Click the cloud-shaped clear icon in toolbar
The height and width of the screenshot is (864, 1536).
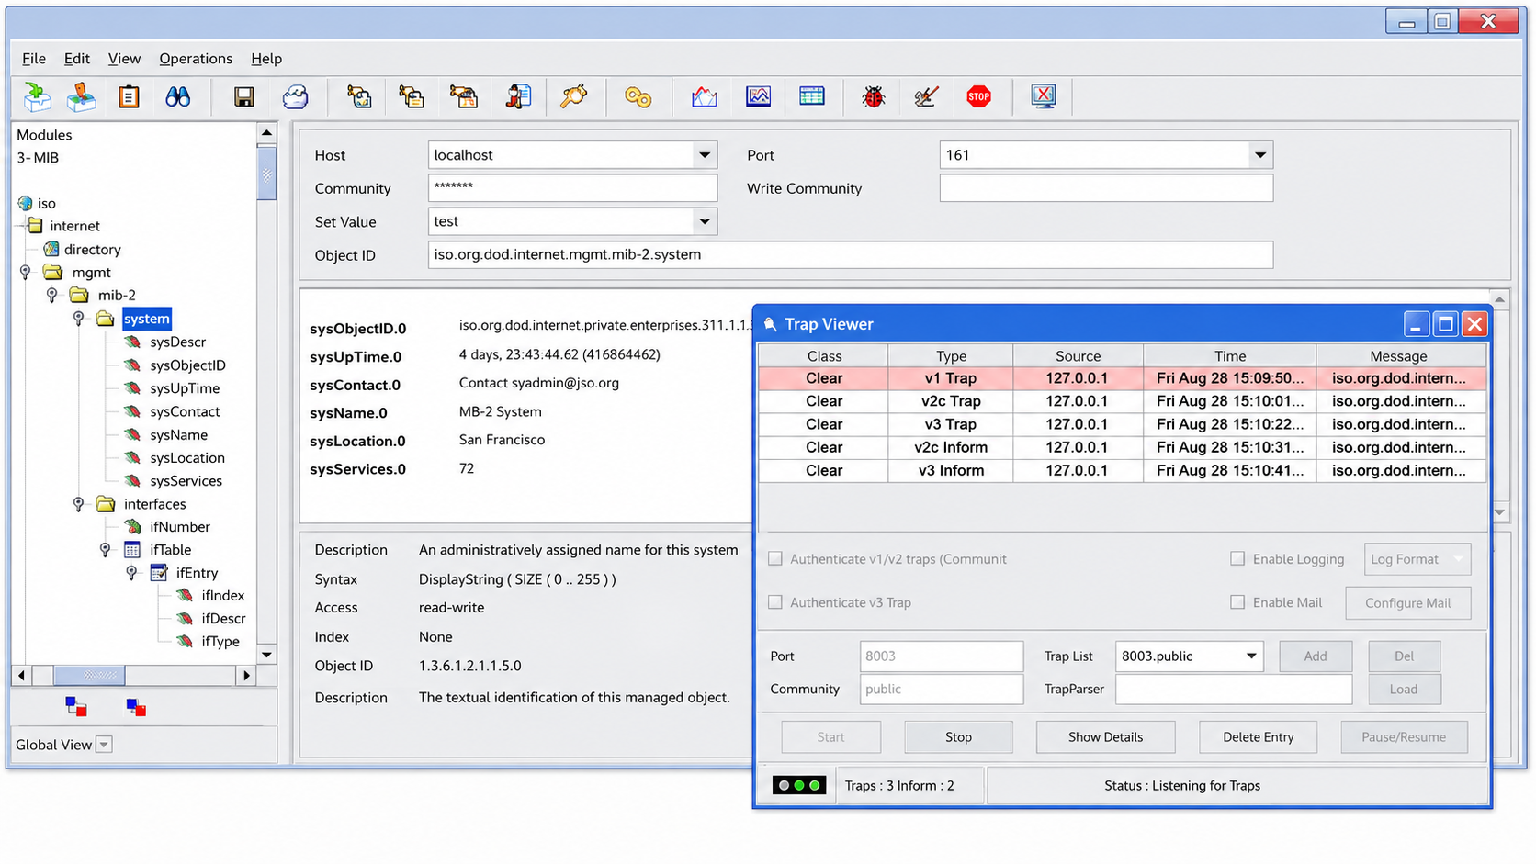pyautogui.click(x=295, y=96)
